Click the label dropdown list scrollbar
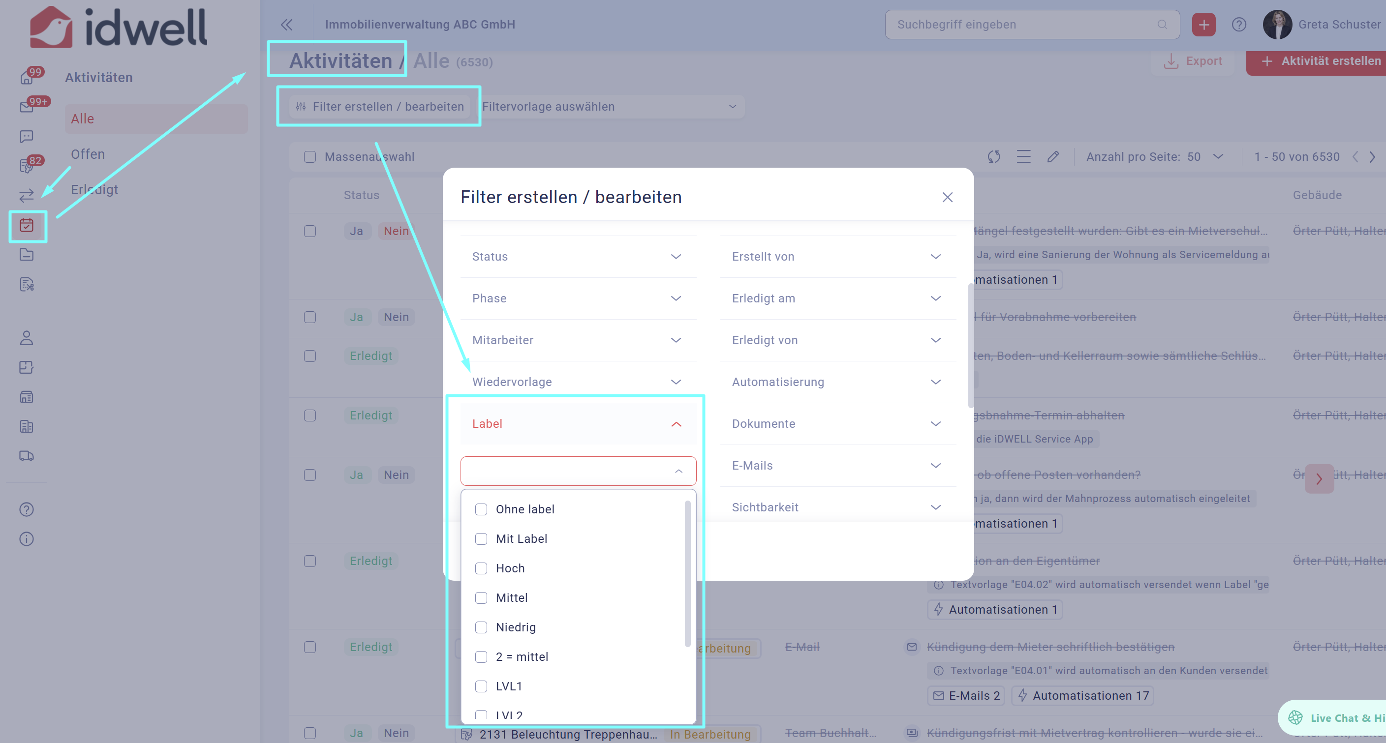1386x743 pixels. 687,574
